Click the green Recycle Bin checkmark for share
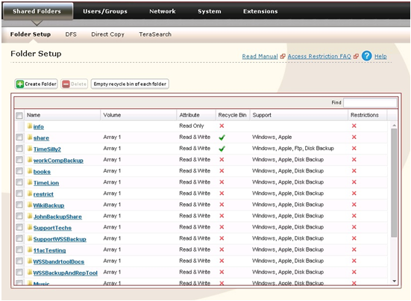The width and height of the screenshot is (411, 301). [x=222, y=137]
